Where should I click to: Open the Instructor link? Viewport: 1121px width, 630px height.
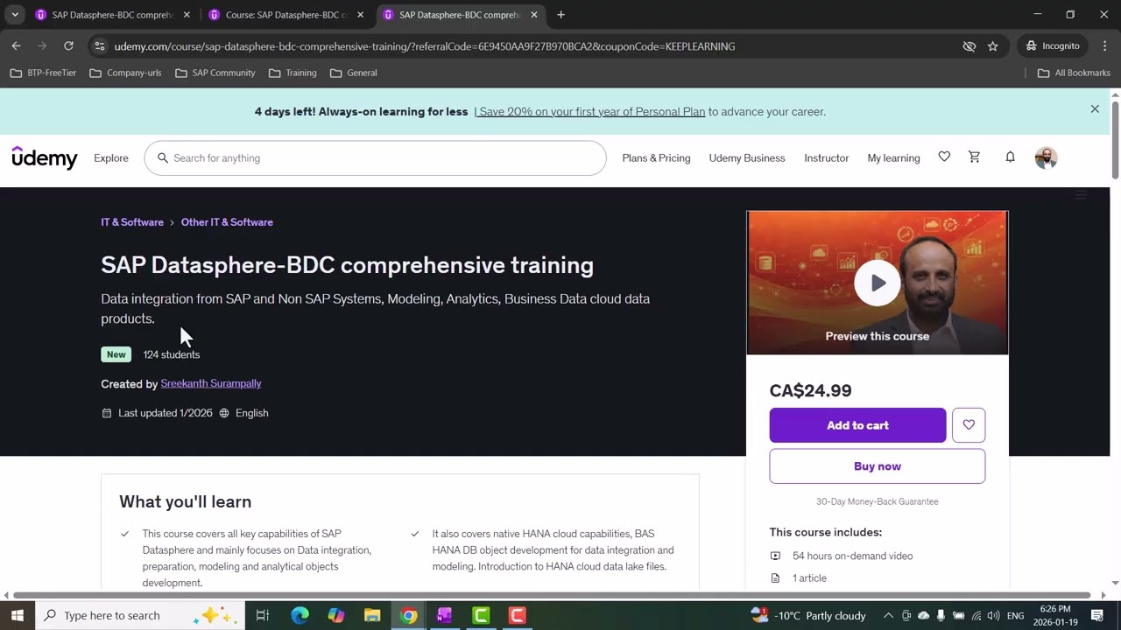[x=827, y=157]
